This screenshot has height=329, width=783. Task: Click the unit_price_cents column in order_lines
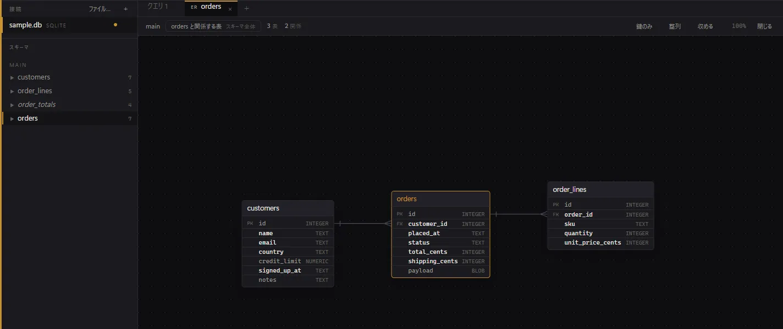600,242
